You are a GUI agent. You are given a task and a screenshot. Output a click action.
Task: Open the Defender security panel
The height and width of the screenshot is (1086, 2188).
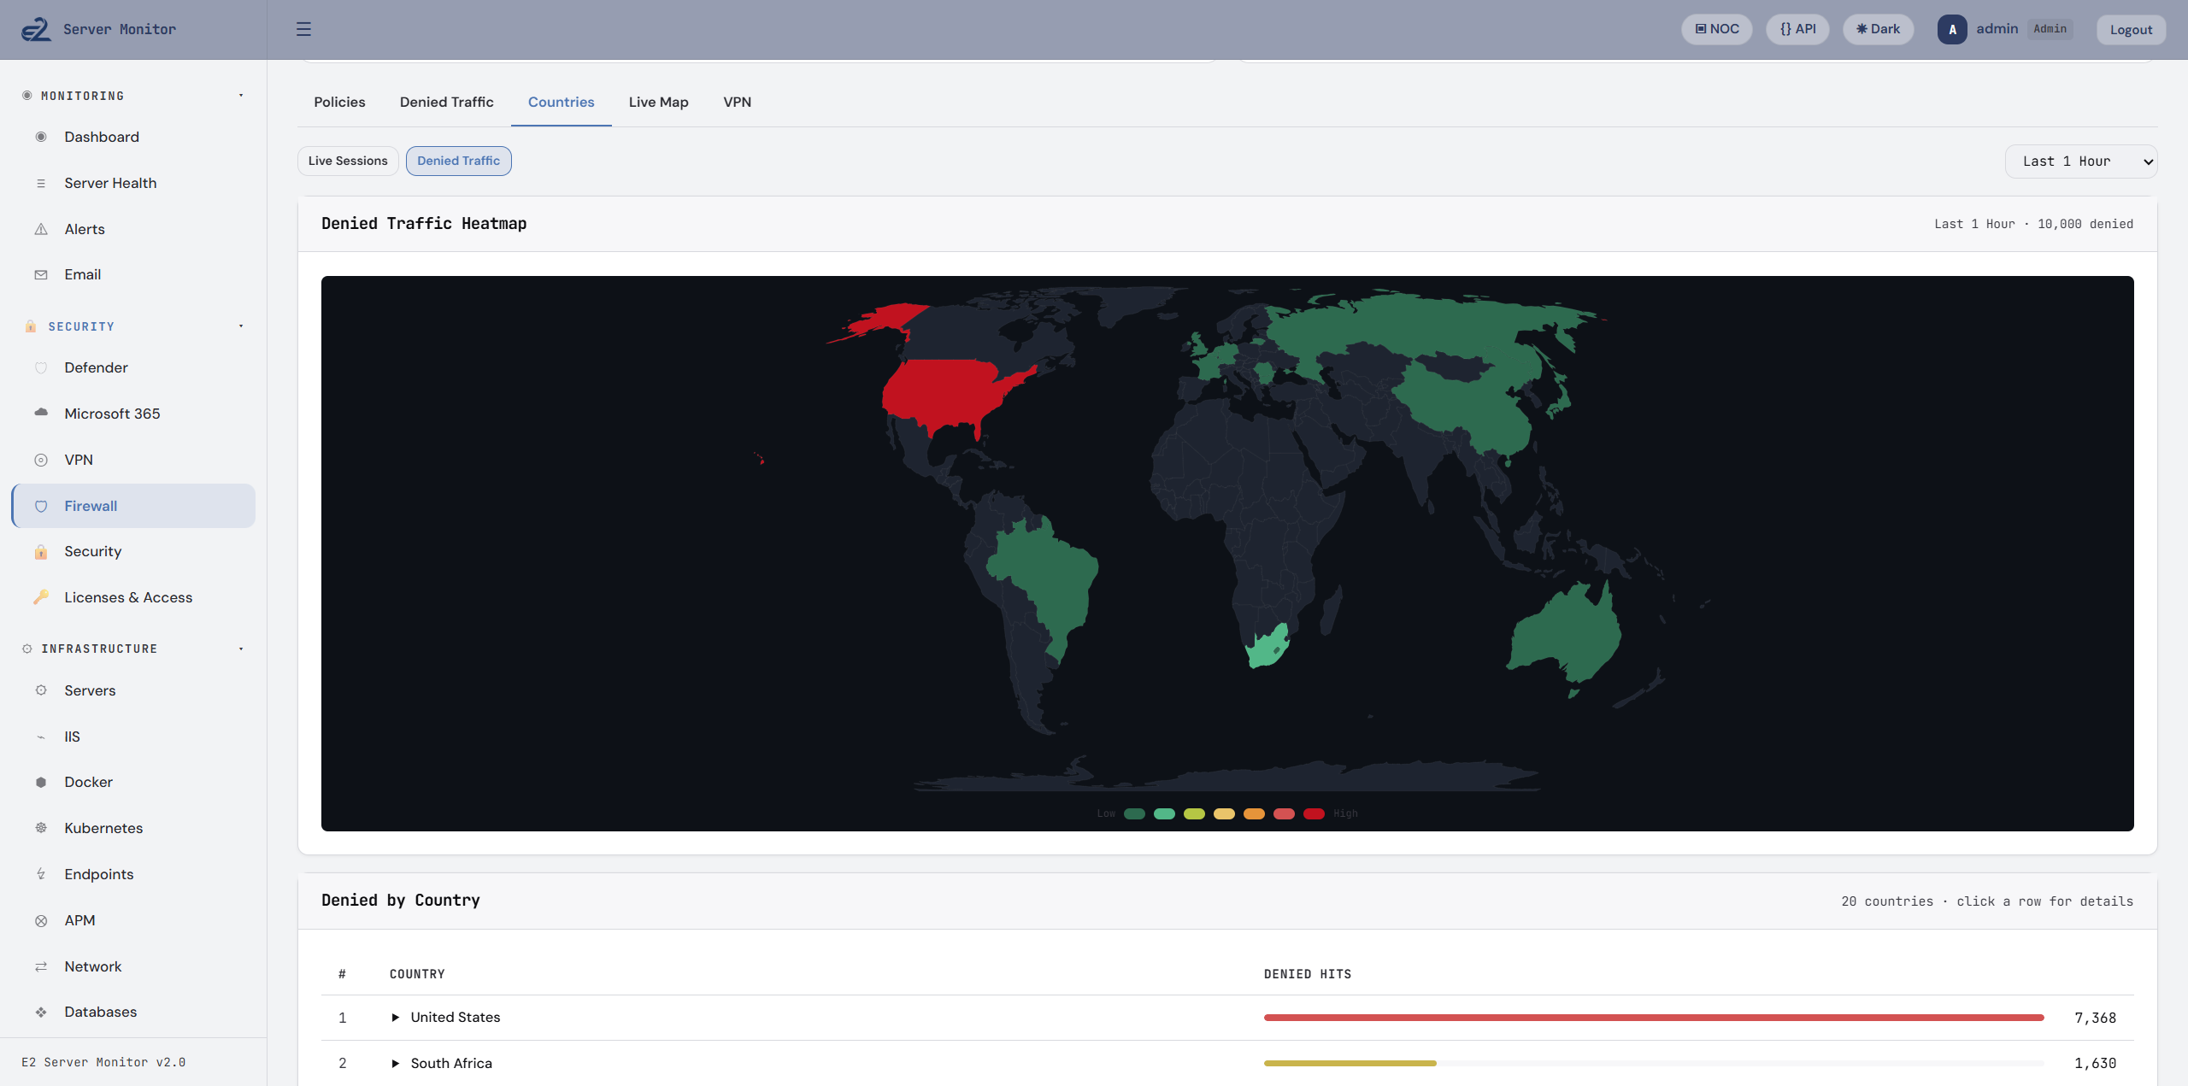pyautogui.click(x=96, y=367)
